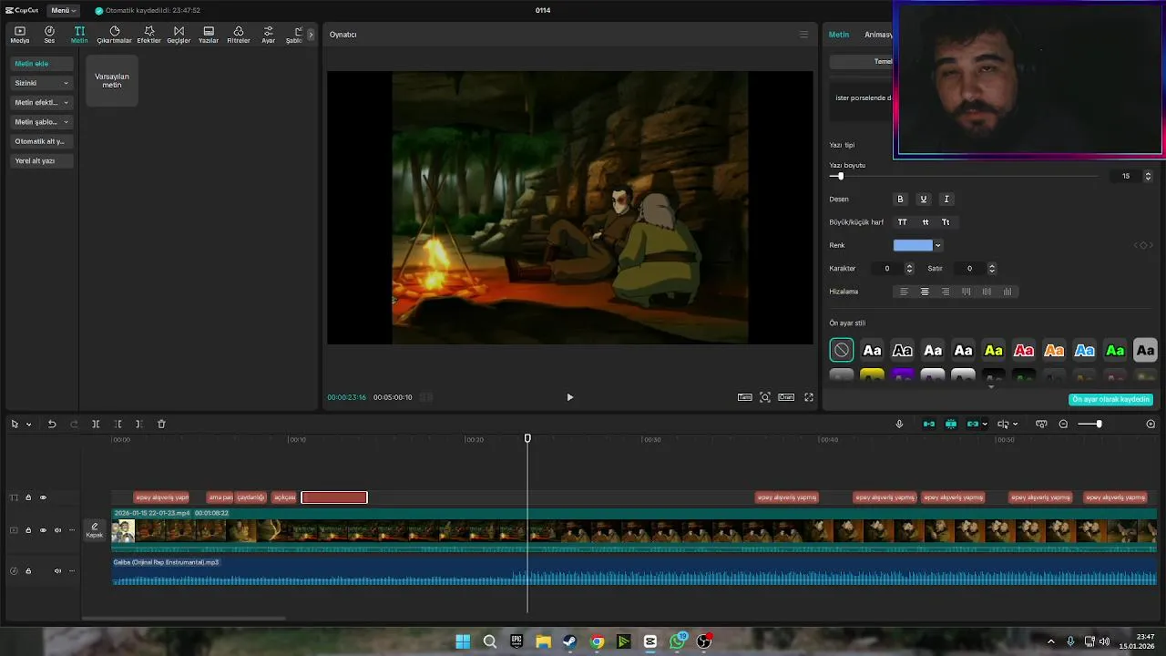Select the no-preset style icon
The image size is (1166, 656).
pos(842,350)
